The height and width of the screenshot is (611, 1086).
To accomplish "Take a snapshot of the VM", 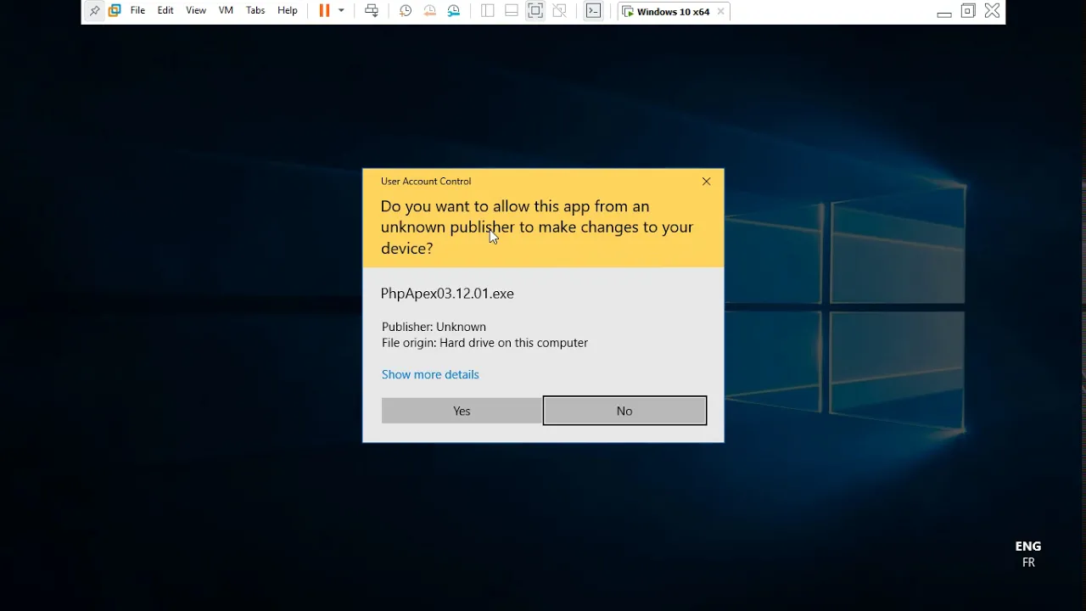I will click(x=406, y=11).
